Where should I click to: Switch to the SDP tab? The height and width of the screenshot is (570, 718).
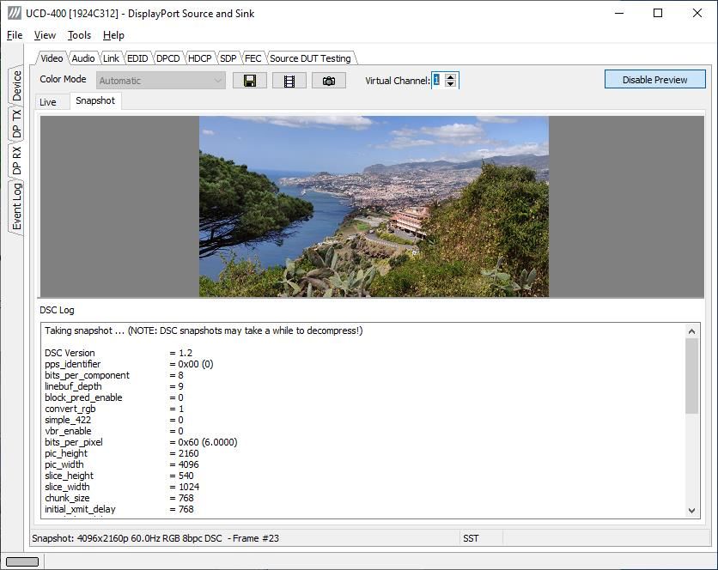point(228,58)
